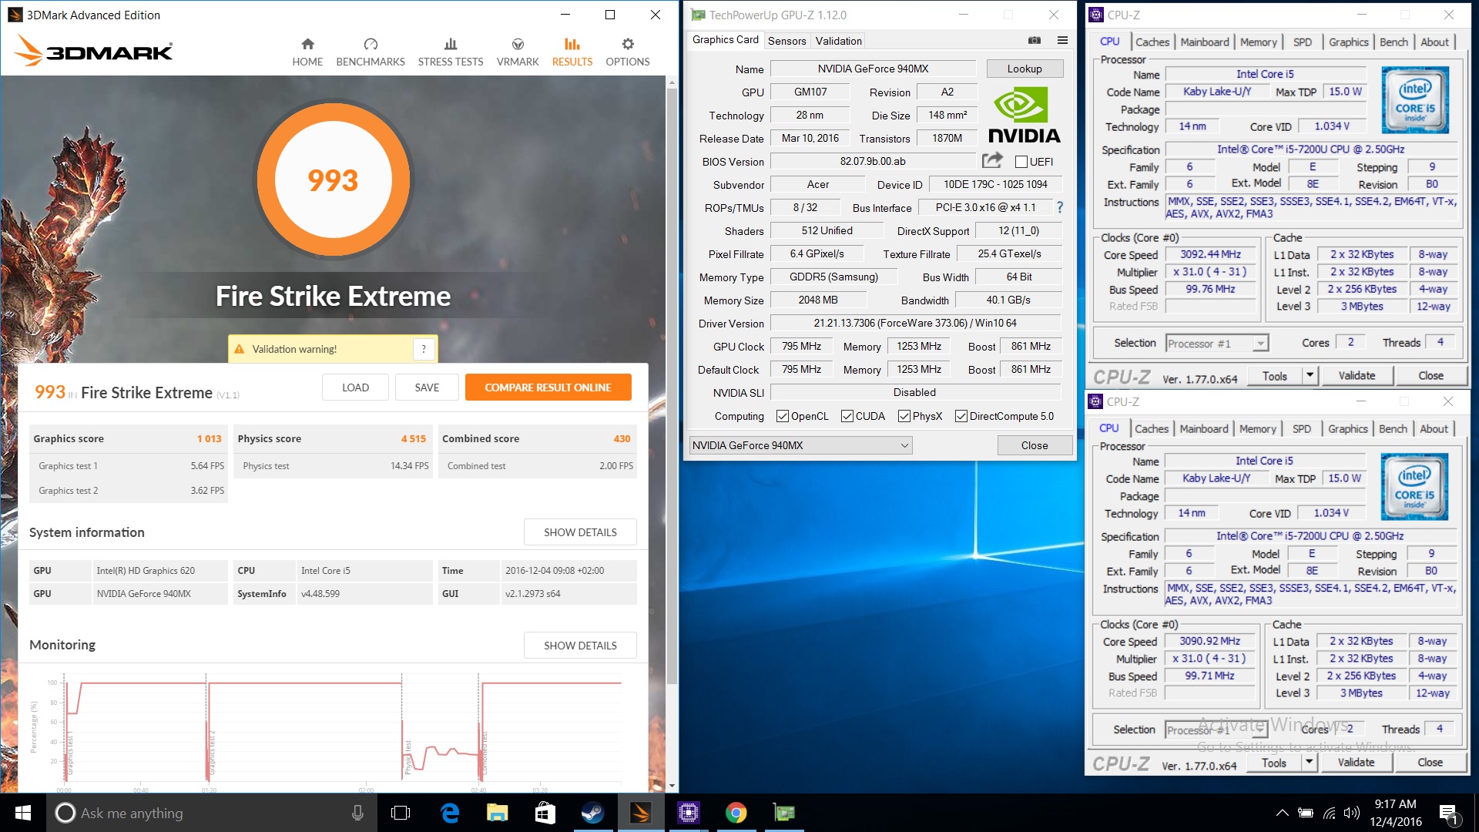This screenshot has height=832, width=1479.
Task: Switch to the GPU-Z Sensors tab
Action: pyautogui.click(x=786, y=41)
